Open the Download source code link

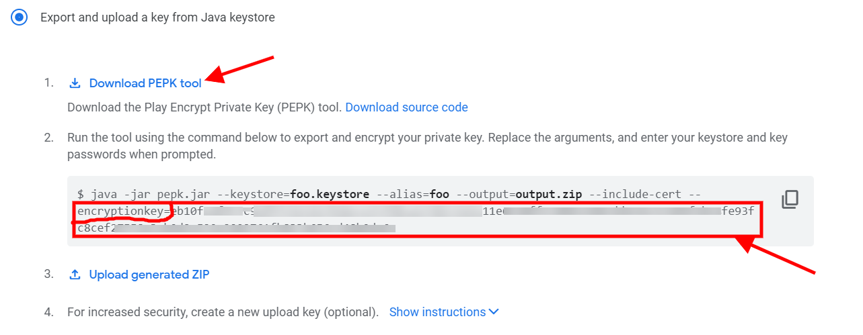406,107
